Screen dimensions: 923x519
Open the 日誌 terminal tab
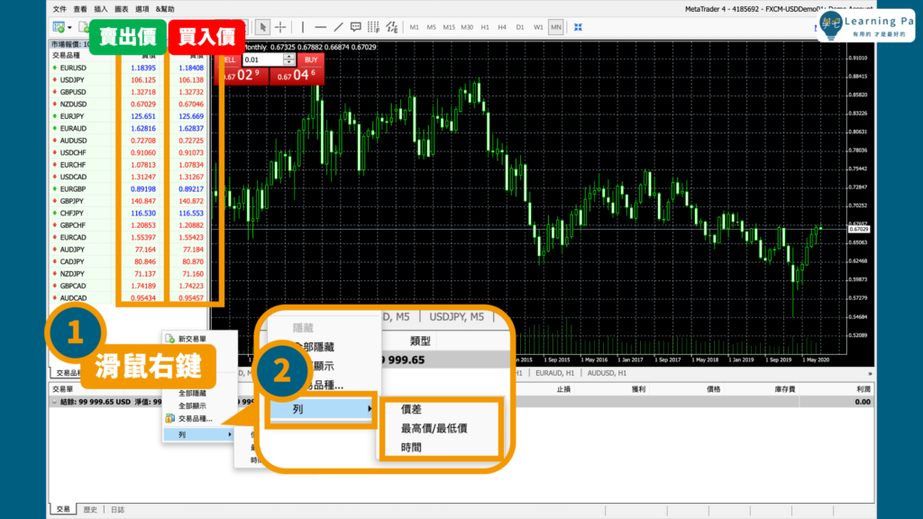[x=118, y=510]
